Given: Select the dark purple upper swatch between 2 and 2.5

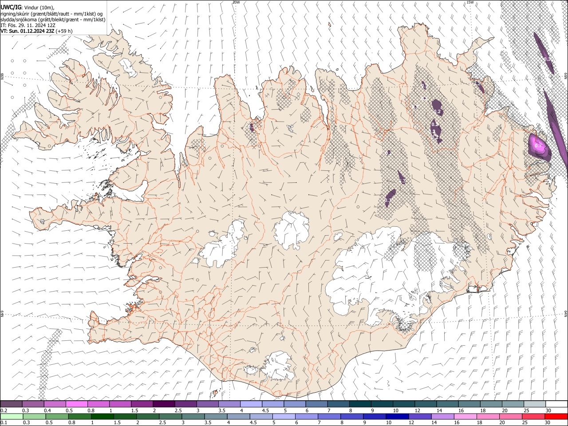Looking at the screenshot, I should (164, 404).
